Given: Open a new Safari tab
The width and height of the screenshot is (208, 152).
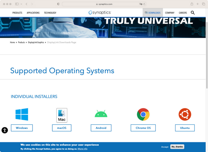Looking at the screenshot, I should (198, 4).
